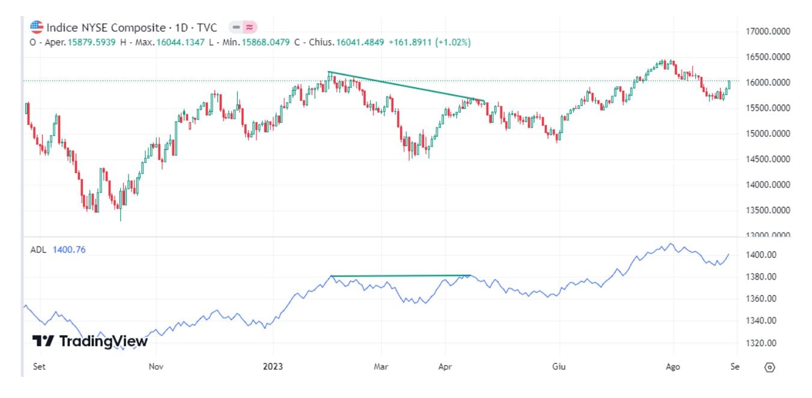Select the Ago label on the time axis

674,365
